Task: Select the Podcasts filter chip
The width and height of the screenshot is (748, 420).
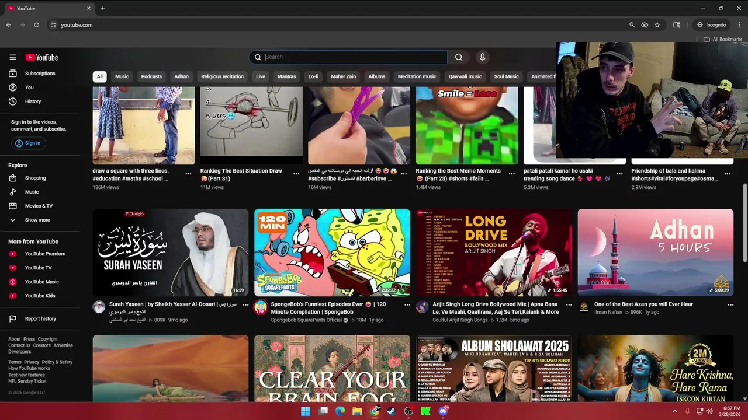Action: tap(151, 76)
